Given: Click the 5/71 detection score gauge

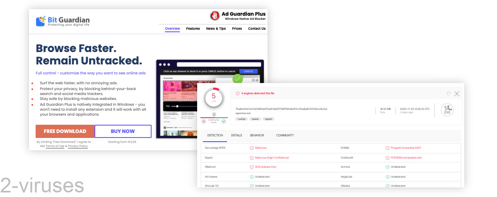Looking at the screenshot, I should [x=214, y=98].
